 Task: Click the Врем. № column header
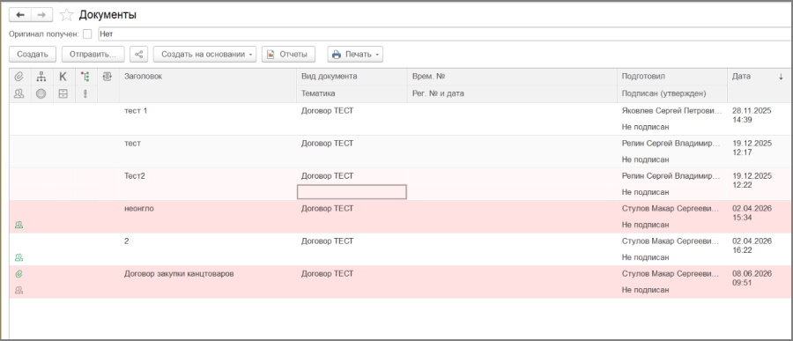[x=428, y=77]
